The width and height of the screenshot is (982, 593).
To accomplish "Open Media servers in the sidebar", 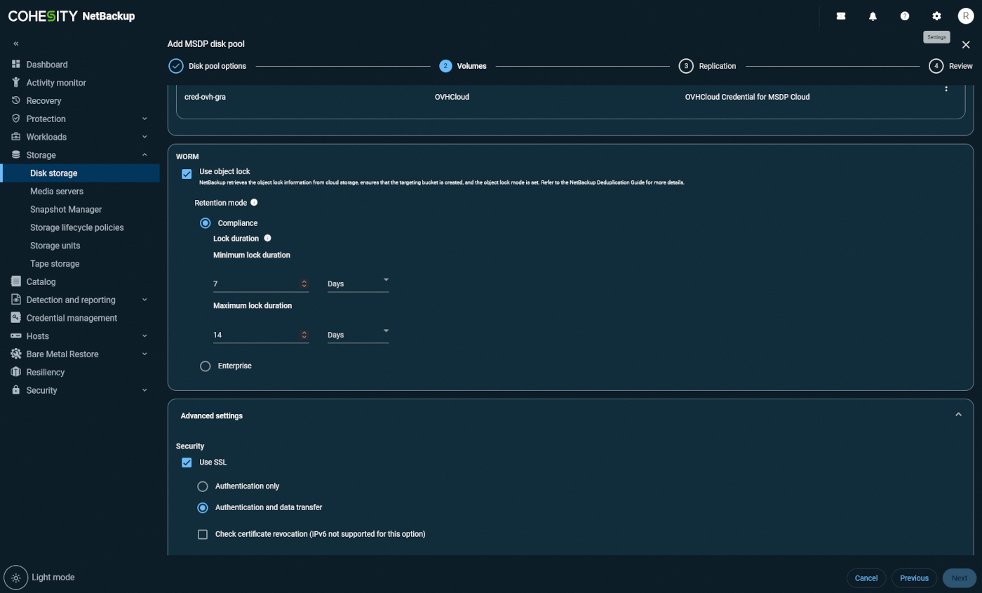I will click(x=57, y=192).
